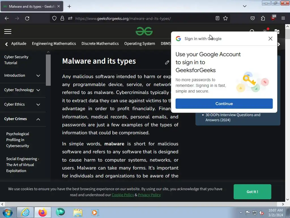Open the Cookie Policy link
The width and height of the screenshot is (290, 218).
(x=123, y=195)
